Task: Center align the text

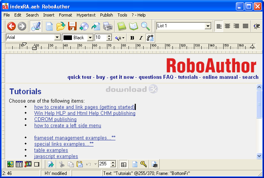Action: coord(227,26)
